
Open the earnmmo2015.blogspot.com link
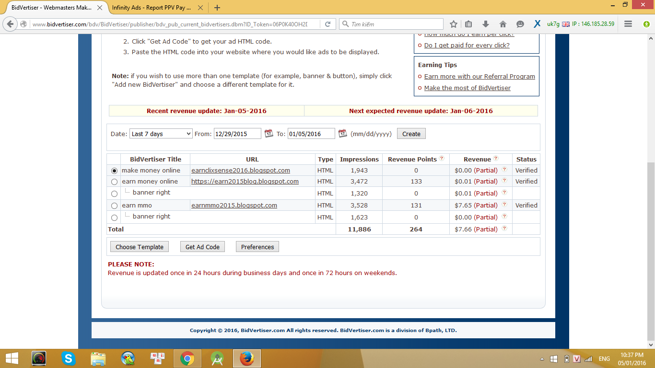pos(234,205)
